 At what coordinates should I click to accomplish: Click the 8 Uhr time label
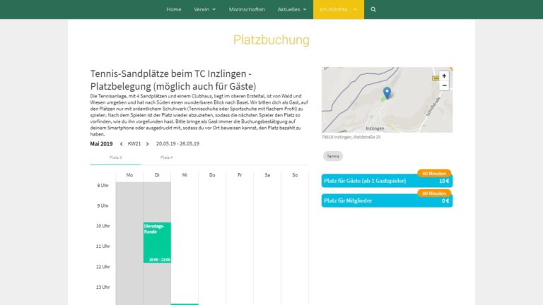click(x=103, y=186)
